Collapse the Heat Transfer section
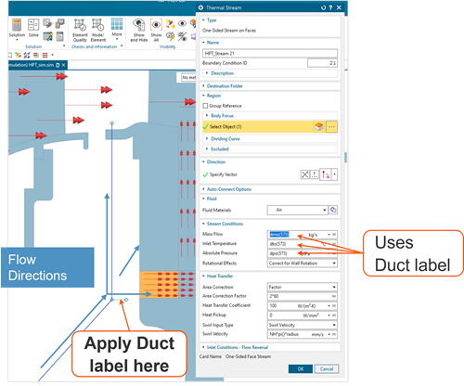 click(x=203, y=276)
